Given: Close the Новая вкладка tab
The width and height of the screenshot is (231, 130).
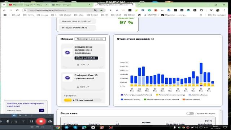Looking at the screenshot, I should 90,5.
